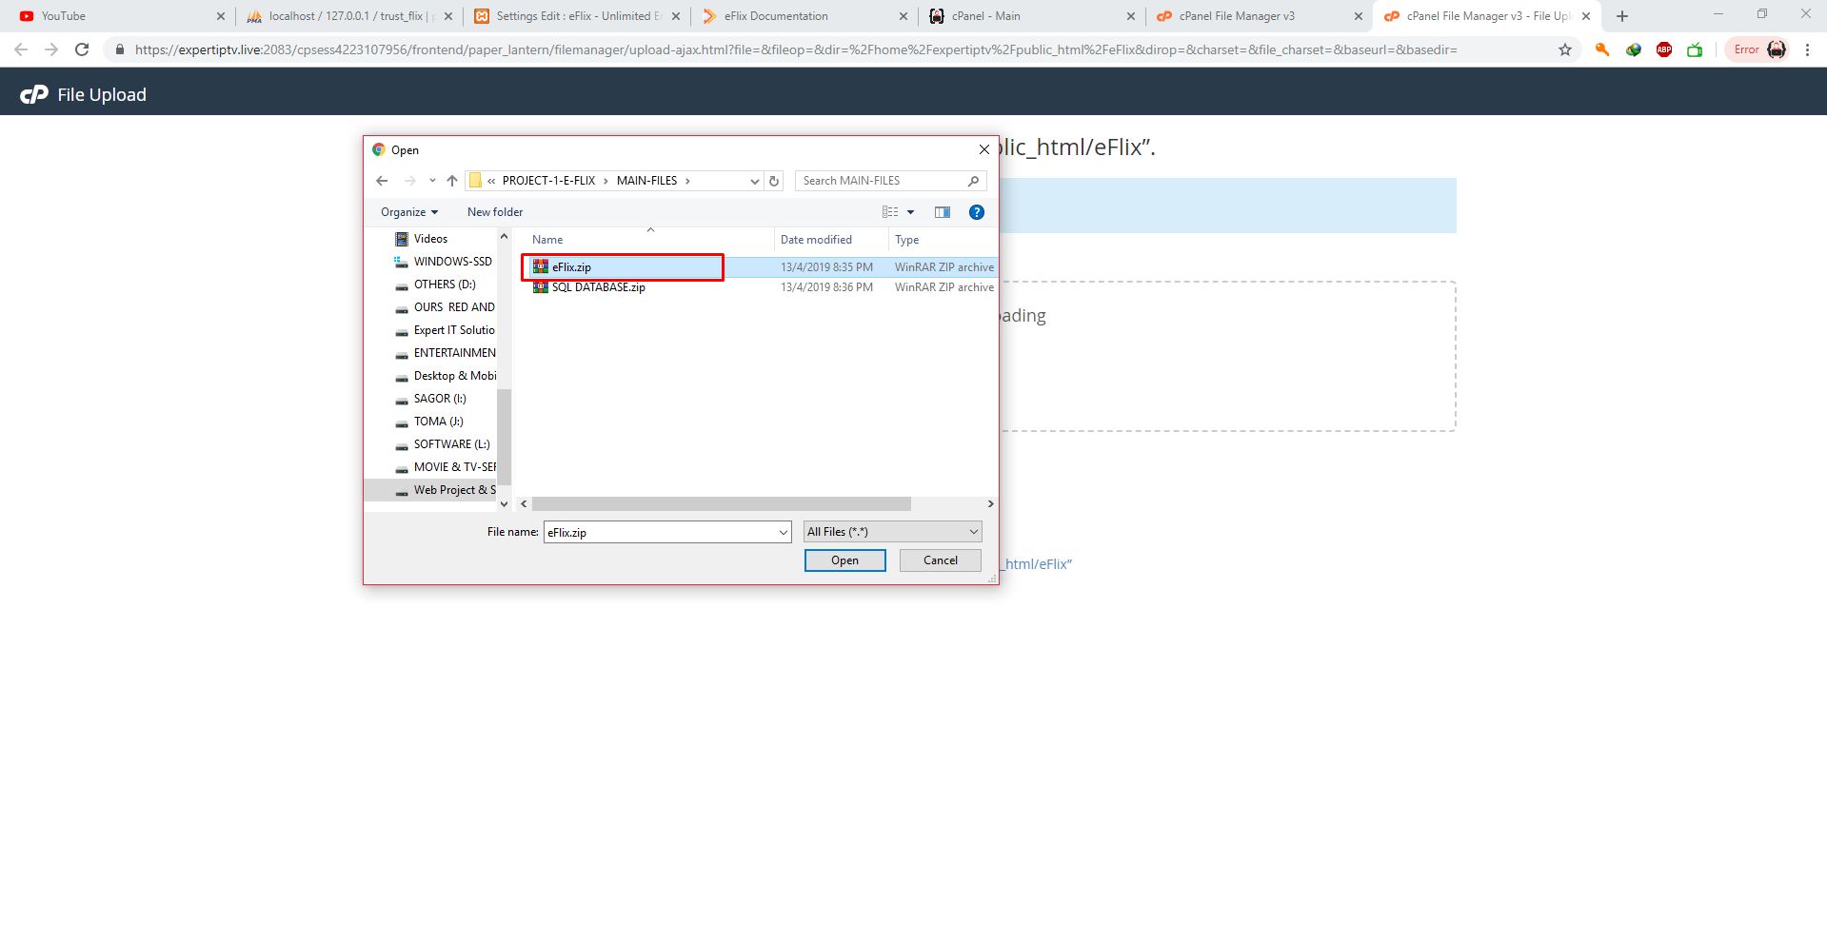1827x943 pixels.
Task: Open the Organize dropdown menu
Action: (x=409, y=212)
